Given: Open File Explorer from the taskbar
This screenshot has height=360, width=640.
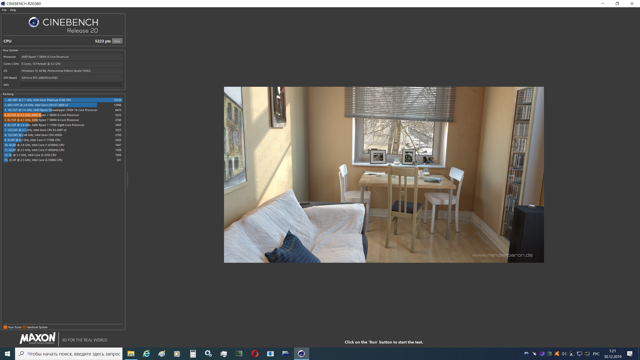Looking at the screenshot, I should [131, 354].
